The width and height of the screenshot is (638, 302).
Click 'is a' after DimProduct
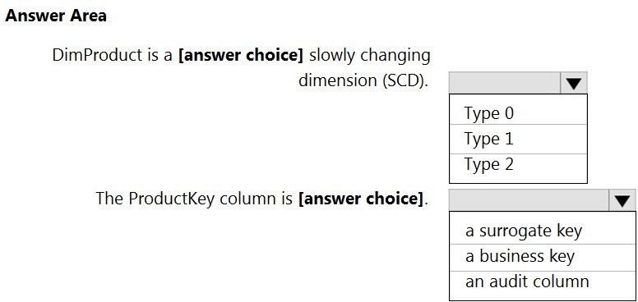pos(159,55)
